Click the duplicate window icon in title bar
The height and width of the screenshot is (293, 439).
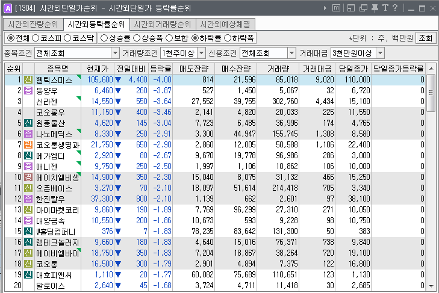[x=363, y=8]
